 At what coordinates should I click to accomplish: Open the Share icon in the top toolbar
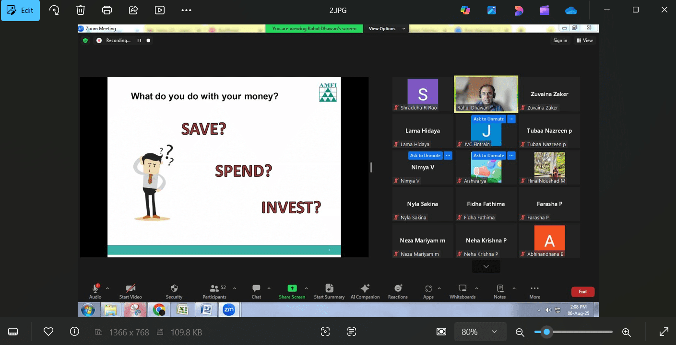point(133,10)
